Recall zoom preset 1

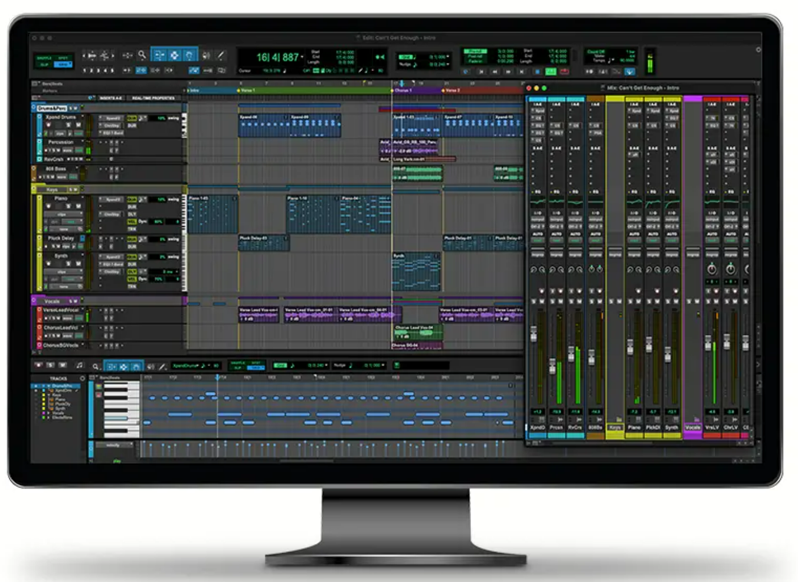pyautogui.click(x=84, y=70)
